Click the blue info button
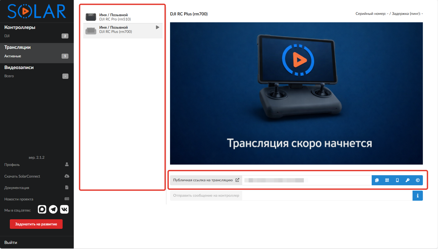 (x=418, y=196)
